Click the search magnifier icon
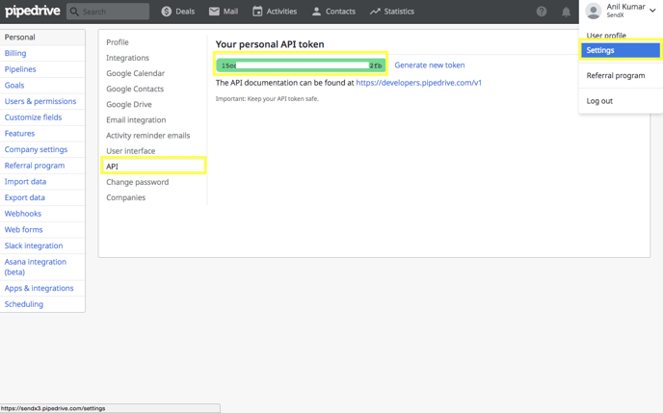663x413 pixels. click(x=74, y=12)
